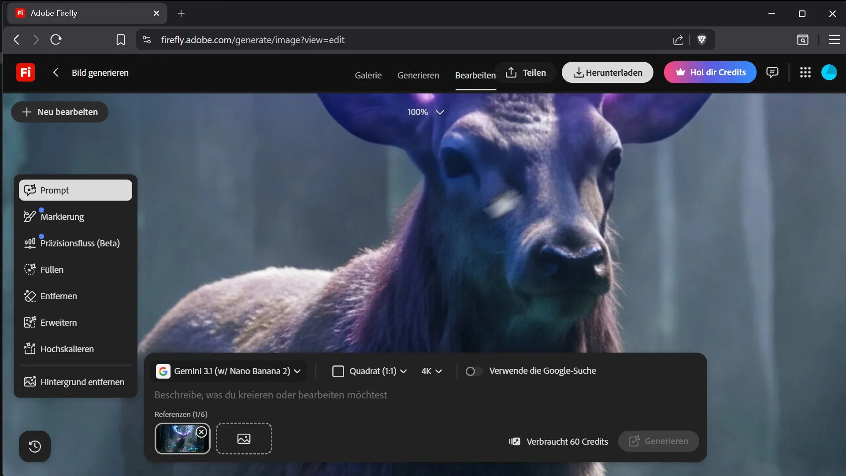
Task: Click the Teilen share button
Action: tap(526, 72)
